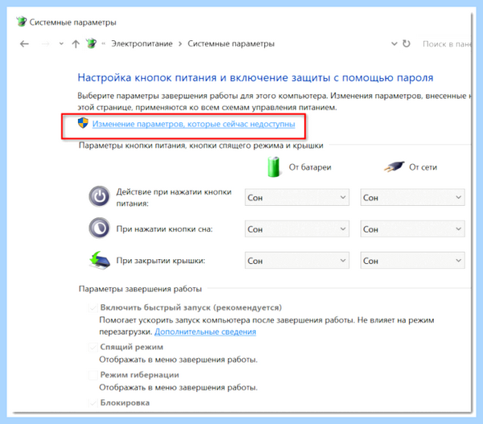Click section title about кнопки спящего режима и крышки
This screenshot has height=424, width=483.
pyautogui.click(x=200, y=146)
